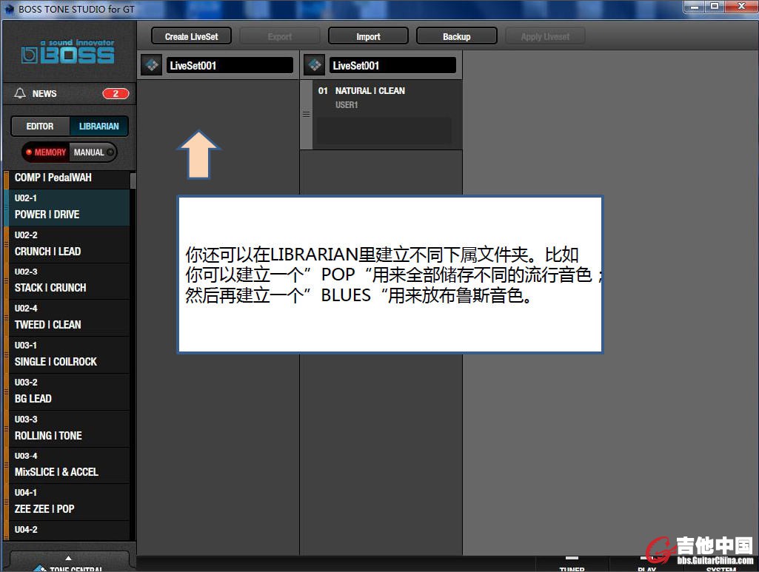Select patch U02-1 POWER | DRIVE
759x572 pixels.
click(67, 207)
